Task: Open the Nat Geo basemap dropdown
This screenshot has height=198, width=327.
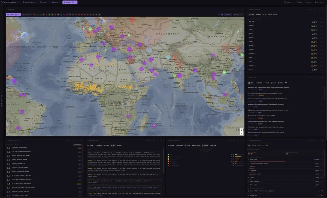Action: click(x=27, y=14)
